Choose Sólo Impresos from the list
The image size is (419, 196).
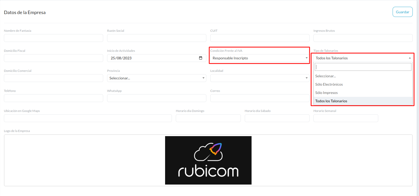[326, 93]
